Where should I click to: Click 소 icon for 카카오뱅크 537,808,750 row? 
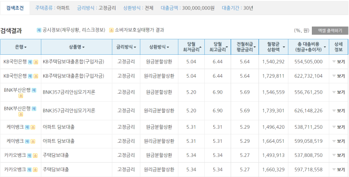coord(35,156)
